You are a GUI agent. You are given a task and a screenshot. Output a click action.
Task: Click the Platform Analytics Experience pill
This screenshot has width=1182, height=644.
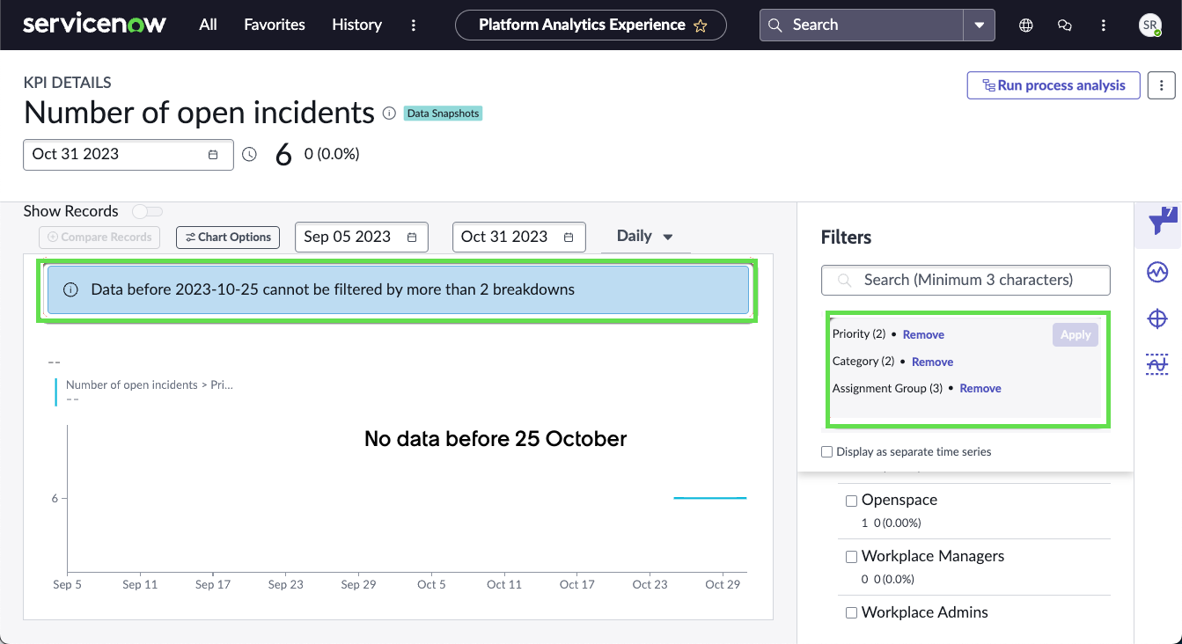(x=591, y=26)
